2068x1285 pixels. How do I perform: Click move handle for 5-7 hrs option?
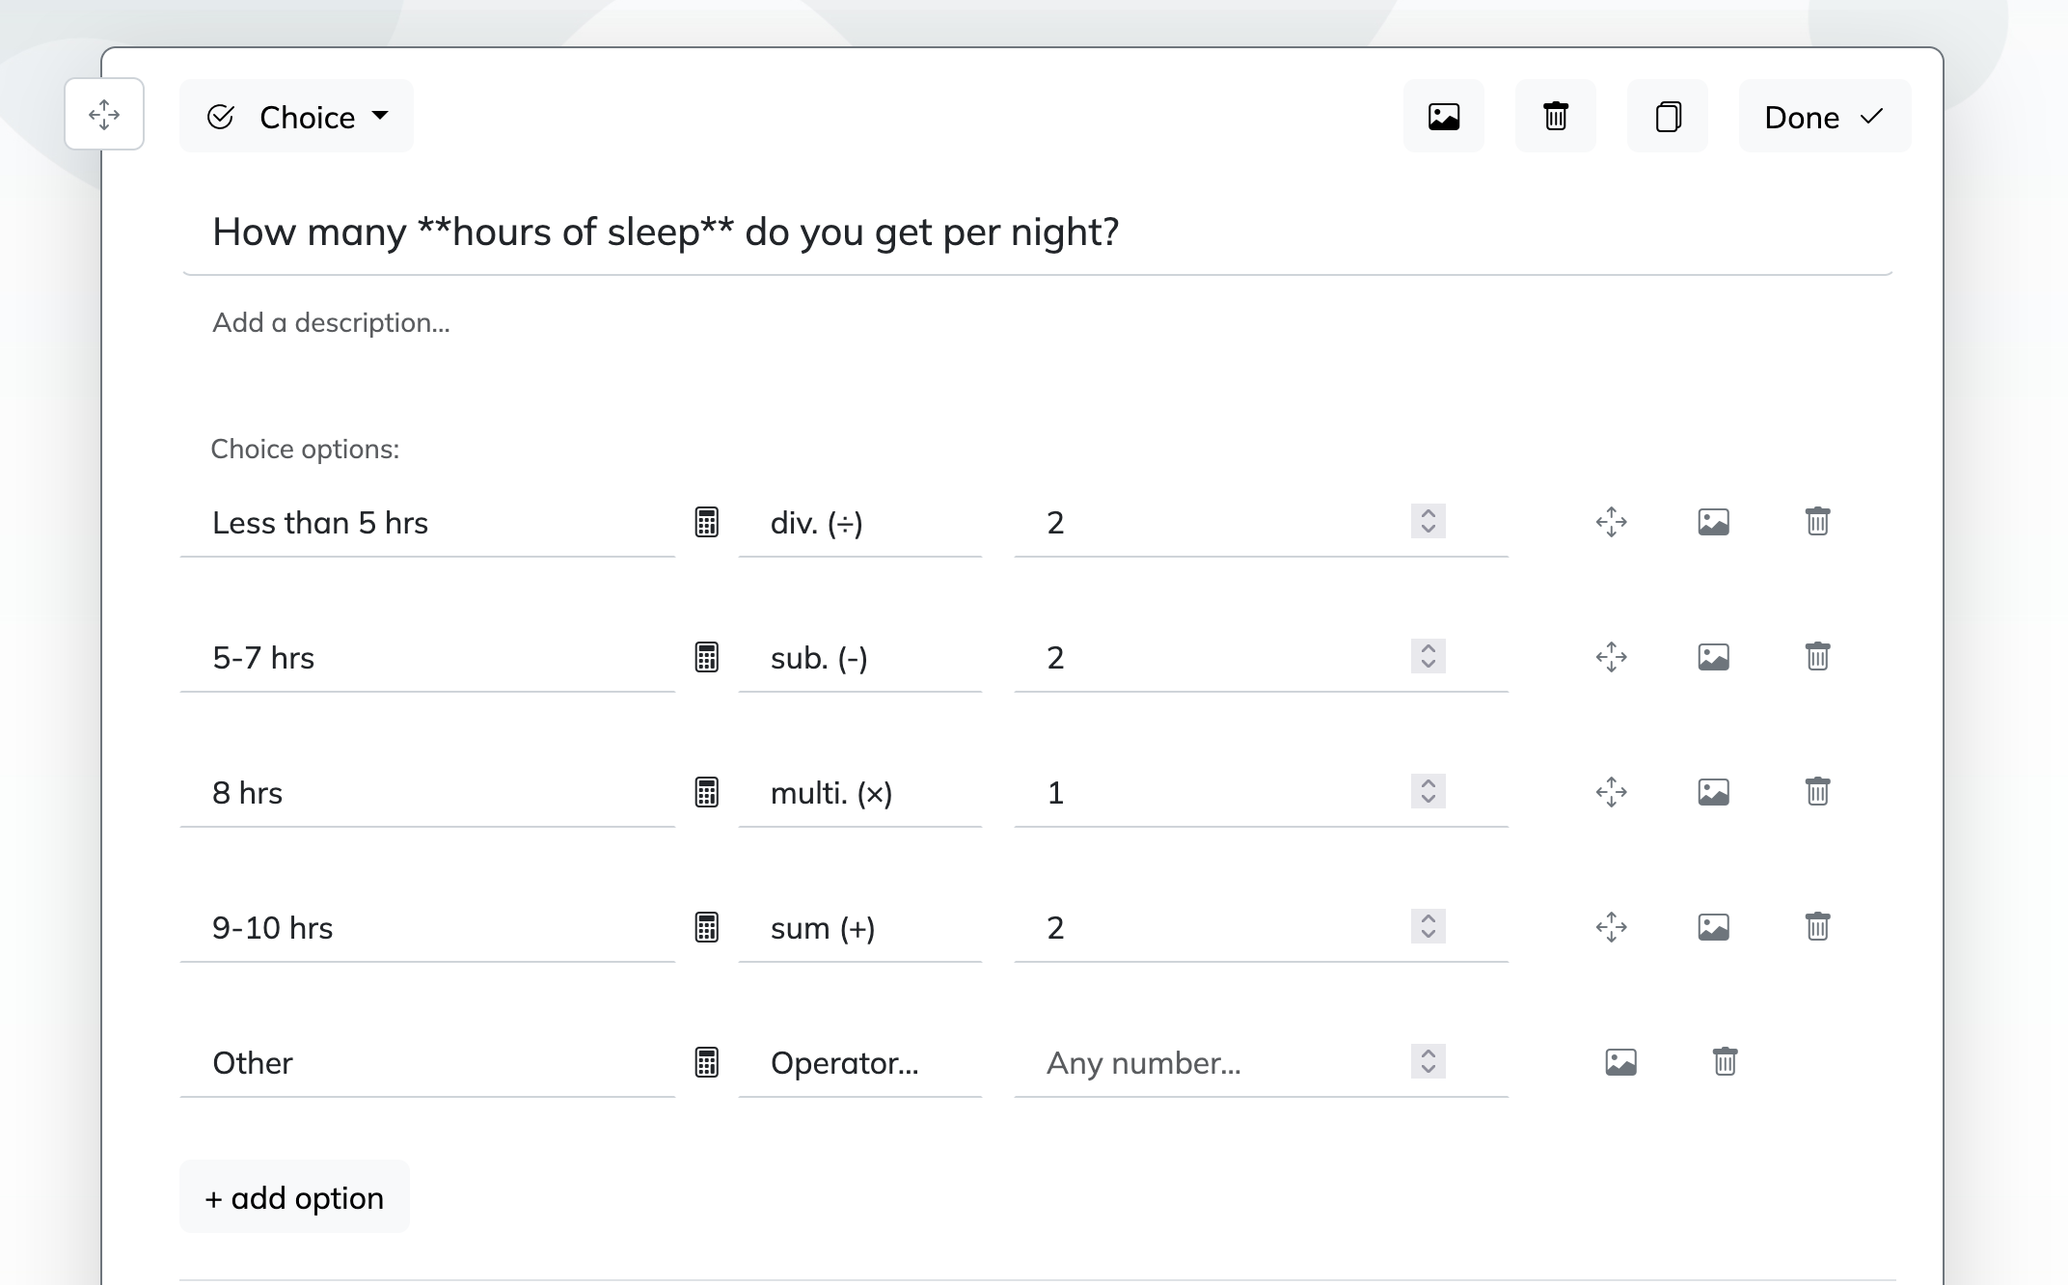click(x=1612, y=657)
